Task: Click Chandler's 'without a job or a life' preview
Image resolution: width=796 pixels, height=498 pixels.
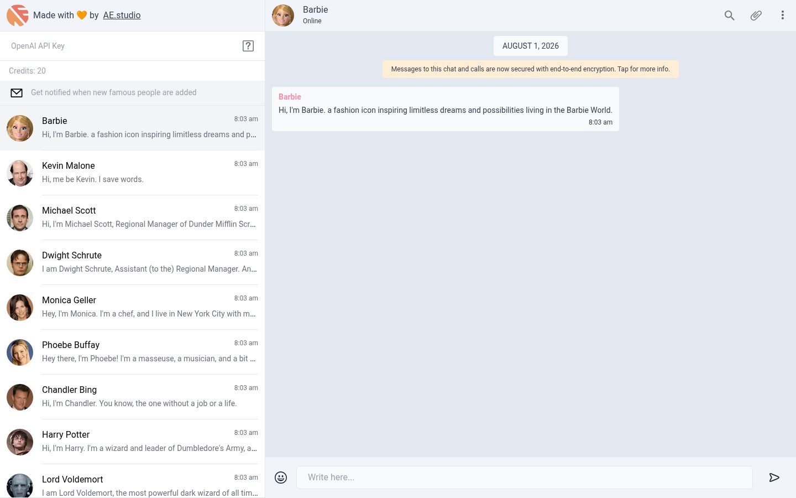Action: [139, 403]
